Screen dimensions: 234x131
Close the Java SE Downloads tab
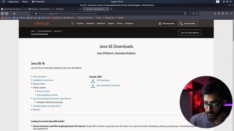(x=107, y=9)
